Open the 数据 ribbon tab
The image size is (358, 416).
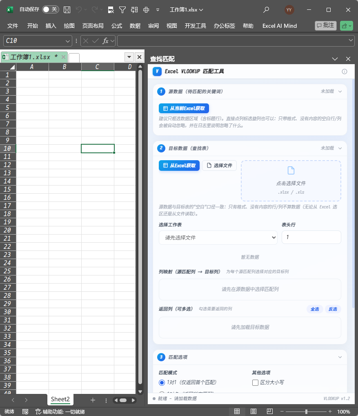point(135,26)
